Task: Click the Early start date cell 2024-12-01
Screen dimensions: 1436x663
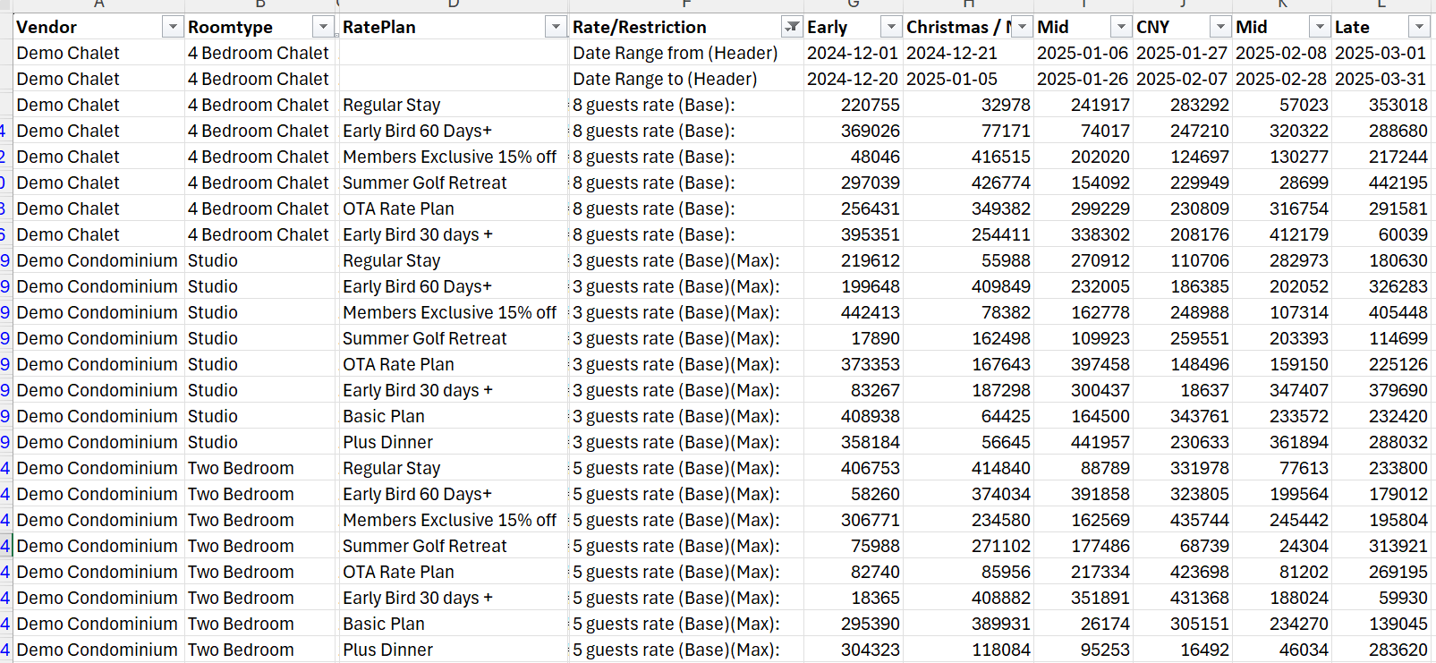Action: click(x=852, y=54)
